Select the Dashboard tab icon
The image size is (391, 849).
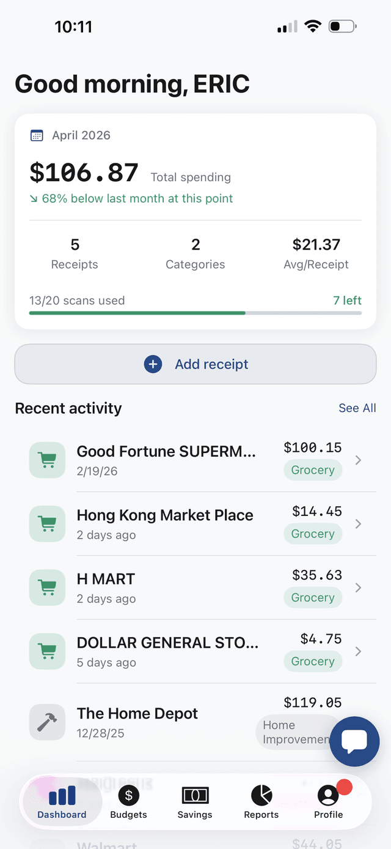tap(61, 794)
